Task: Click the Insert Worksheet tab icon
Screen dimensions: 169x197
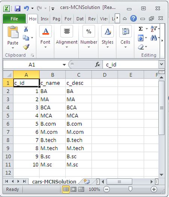Action: (x=87, y=182)
